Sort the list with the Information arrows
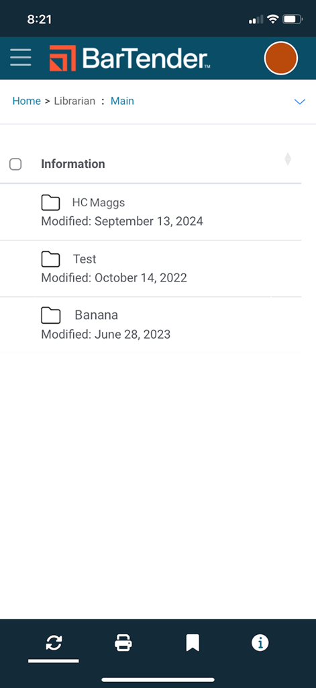This screenshot has width=316, height=688. point(288,159)
